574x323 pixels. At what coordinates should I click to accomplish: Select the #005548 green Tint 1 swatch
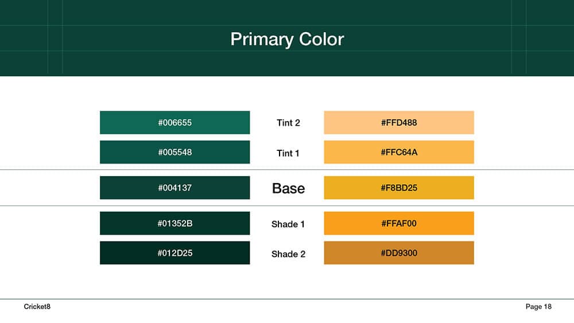[174, 152]
